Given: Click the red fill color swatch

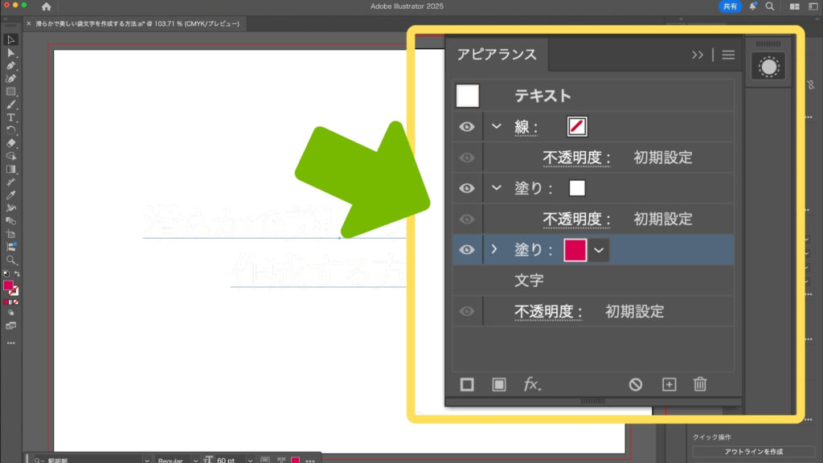Looking at the screenshot, I should pyautogui.click(x=575, y=250).
